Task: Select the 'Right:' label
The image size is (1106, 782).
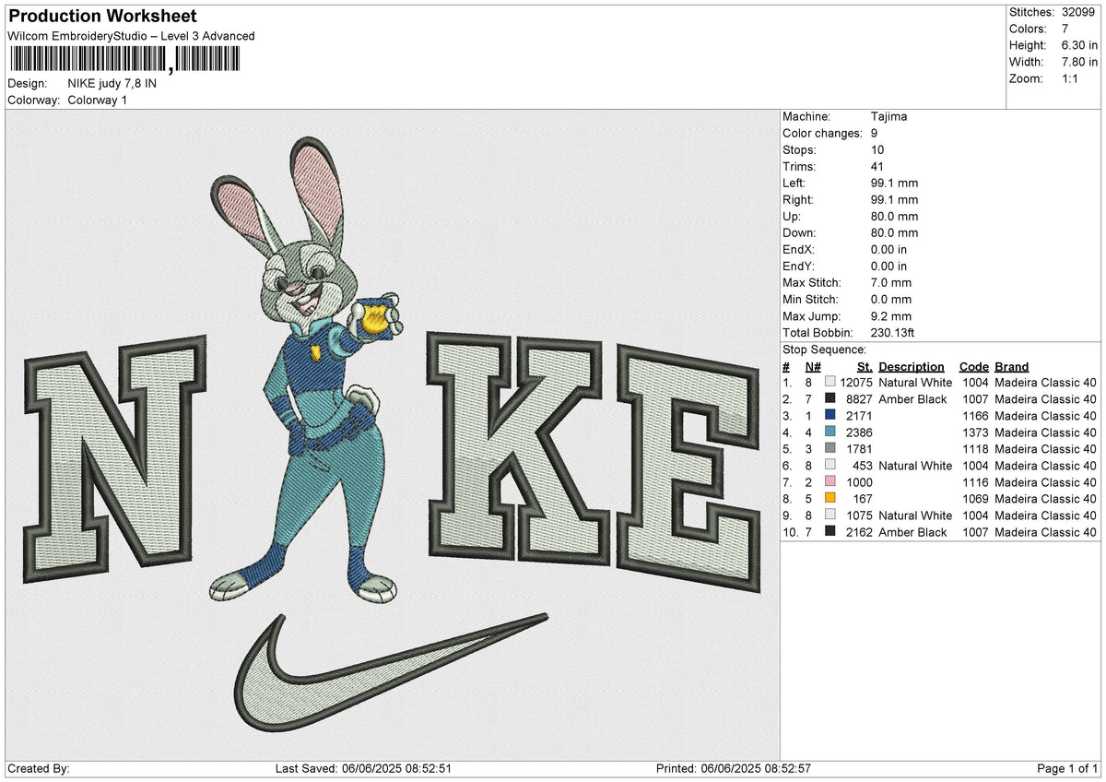Action: [x=798, y=200]
